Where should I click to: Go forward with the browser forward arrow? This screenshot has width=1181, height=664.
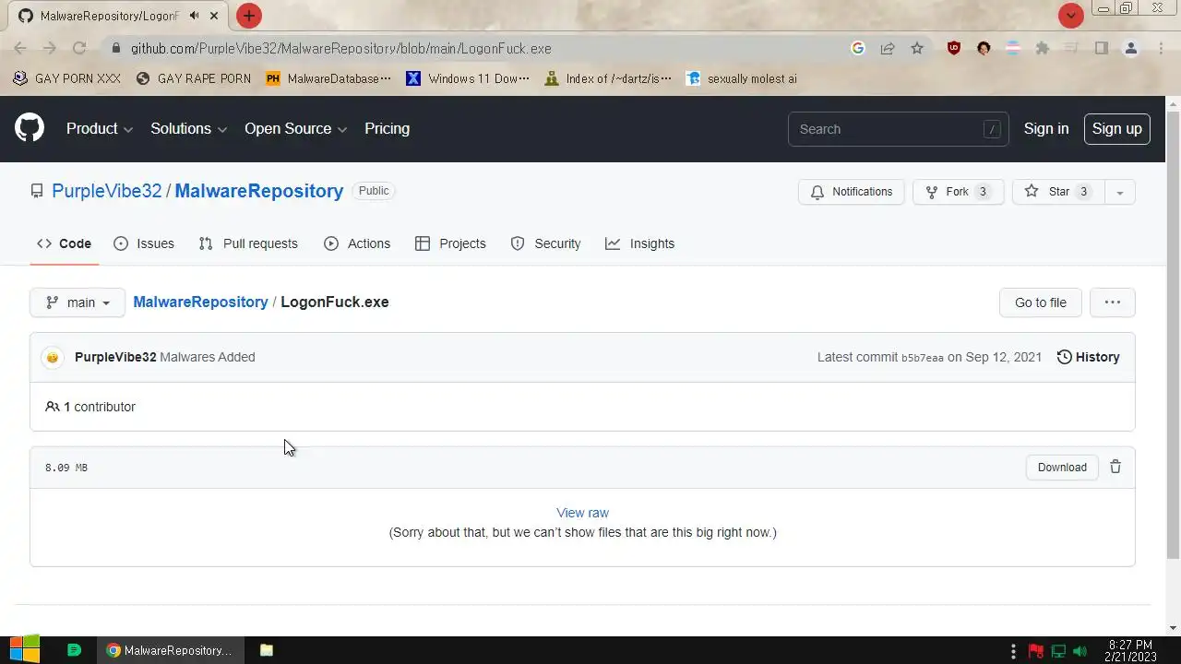50,48
